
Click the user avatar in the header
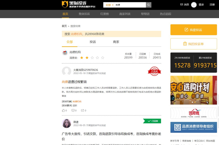(x=194, y=5)
